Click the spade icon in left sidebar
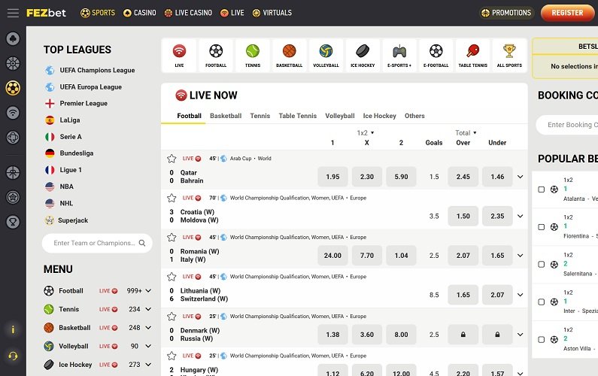The width and height of the screenshot is (598, 376). pyautogui.click(x=13, y=39)
